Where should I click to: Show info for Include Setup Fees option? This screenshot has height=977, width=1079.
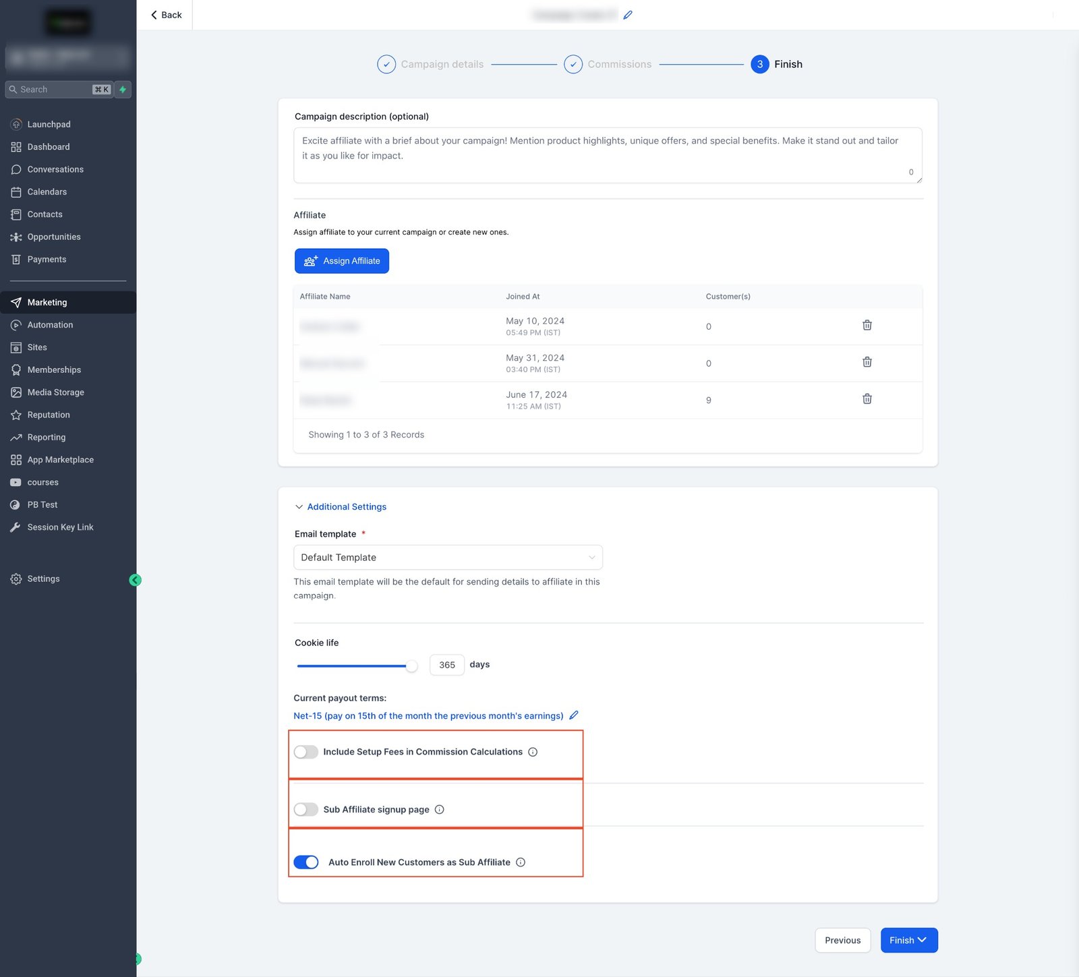(x=533, y=752)
